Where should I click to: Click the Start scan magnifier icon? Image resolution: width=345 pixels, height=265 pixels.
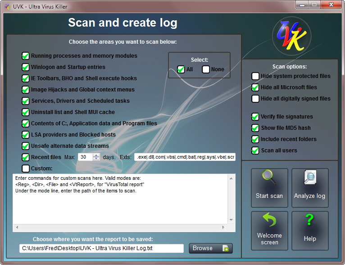tap(269, 177)
